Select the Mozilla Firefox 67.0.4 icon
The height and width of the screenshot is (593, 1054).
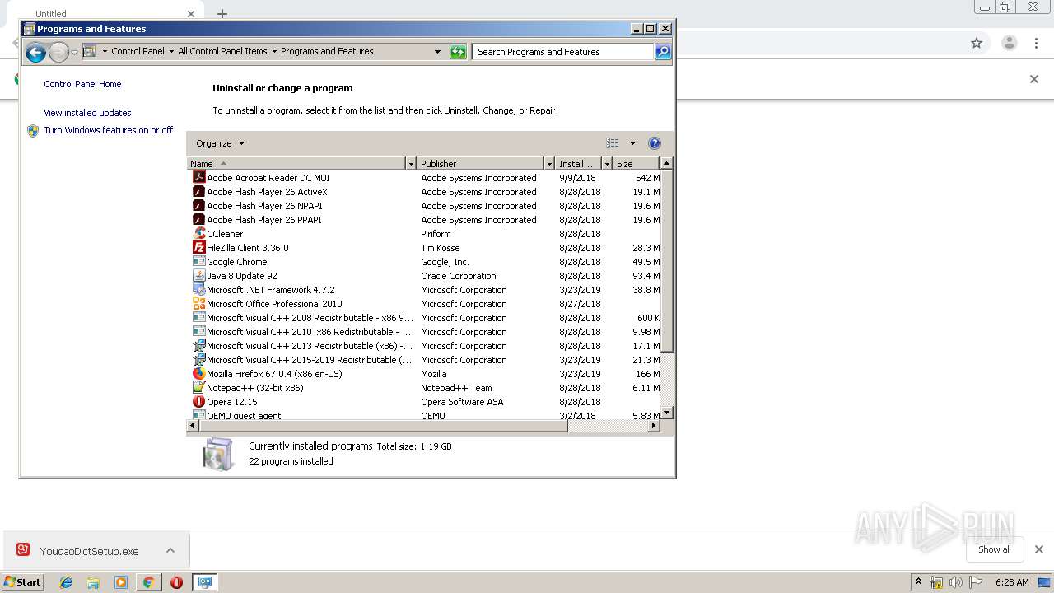(x=198, y=373)
